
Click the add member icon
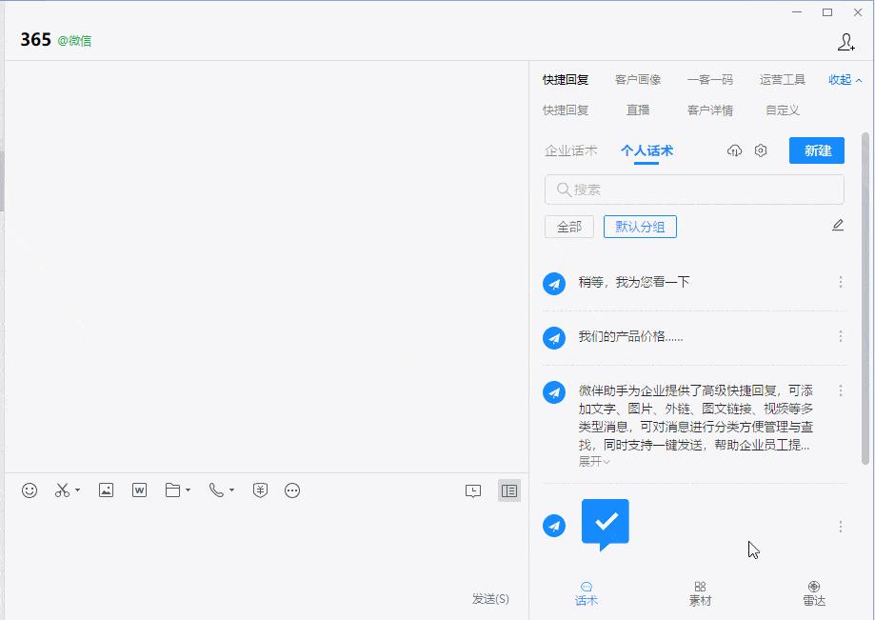click(x=846, y=43)
